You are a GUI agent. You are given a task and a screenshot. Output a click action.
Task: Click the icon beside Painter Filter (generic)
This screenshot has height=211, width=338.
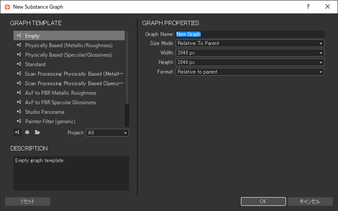click(19, 121)
